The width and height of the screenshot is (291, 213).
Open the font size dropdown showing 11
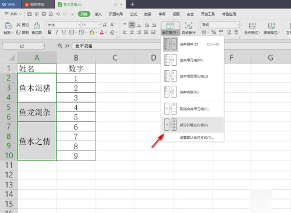pos(99,25)
